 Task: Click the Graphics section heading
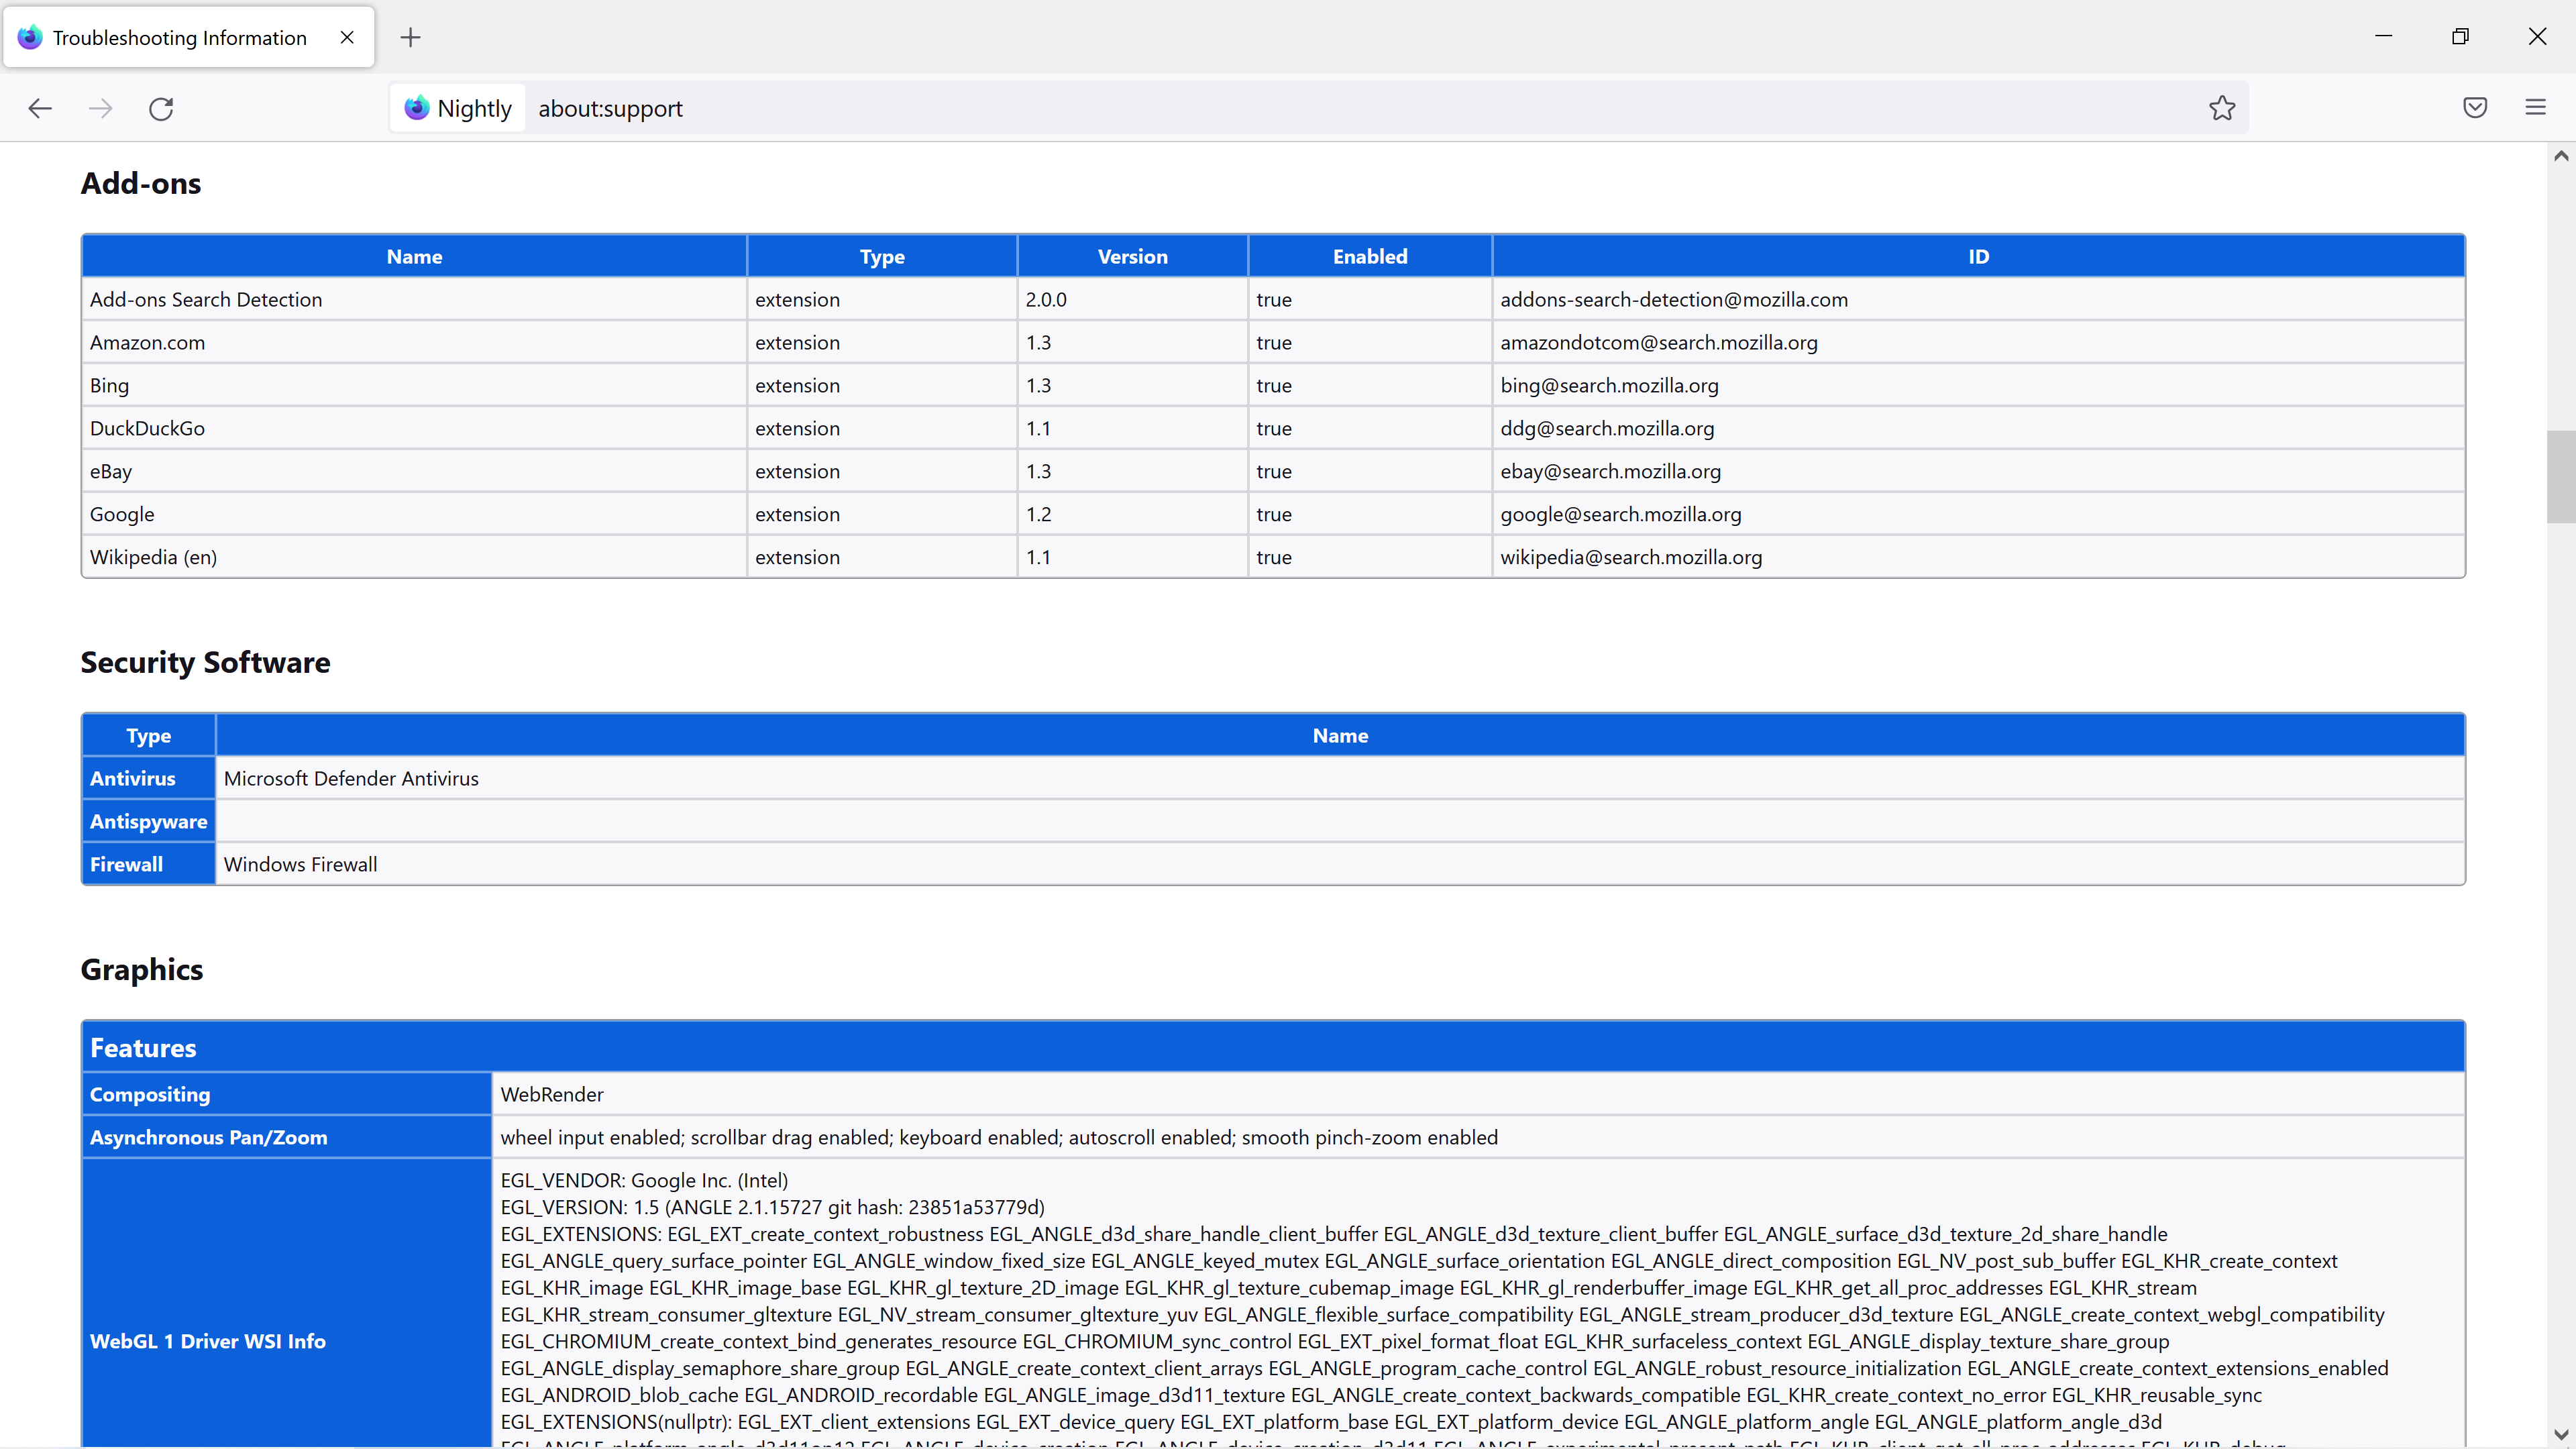coord(142,969)
